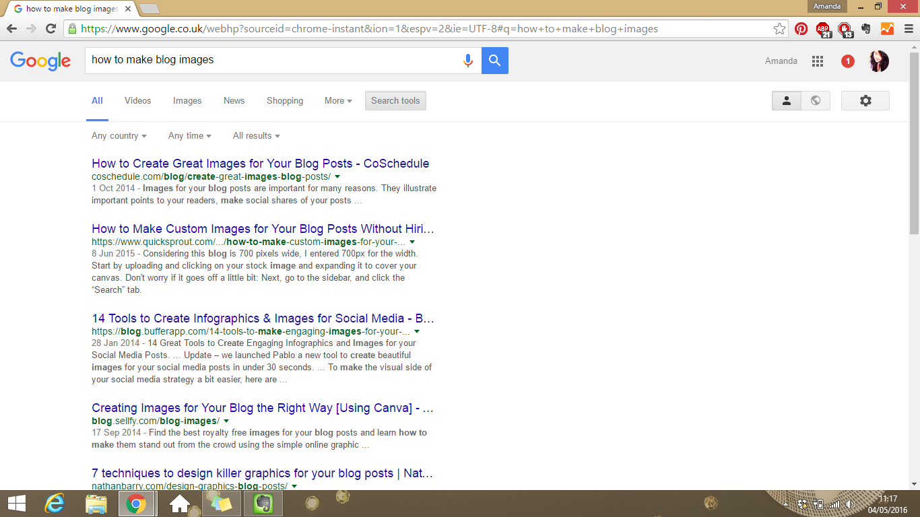Click the browser back arrow
The height and width of the screenshot is (517, 920).
11,29
